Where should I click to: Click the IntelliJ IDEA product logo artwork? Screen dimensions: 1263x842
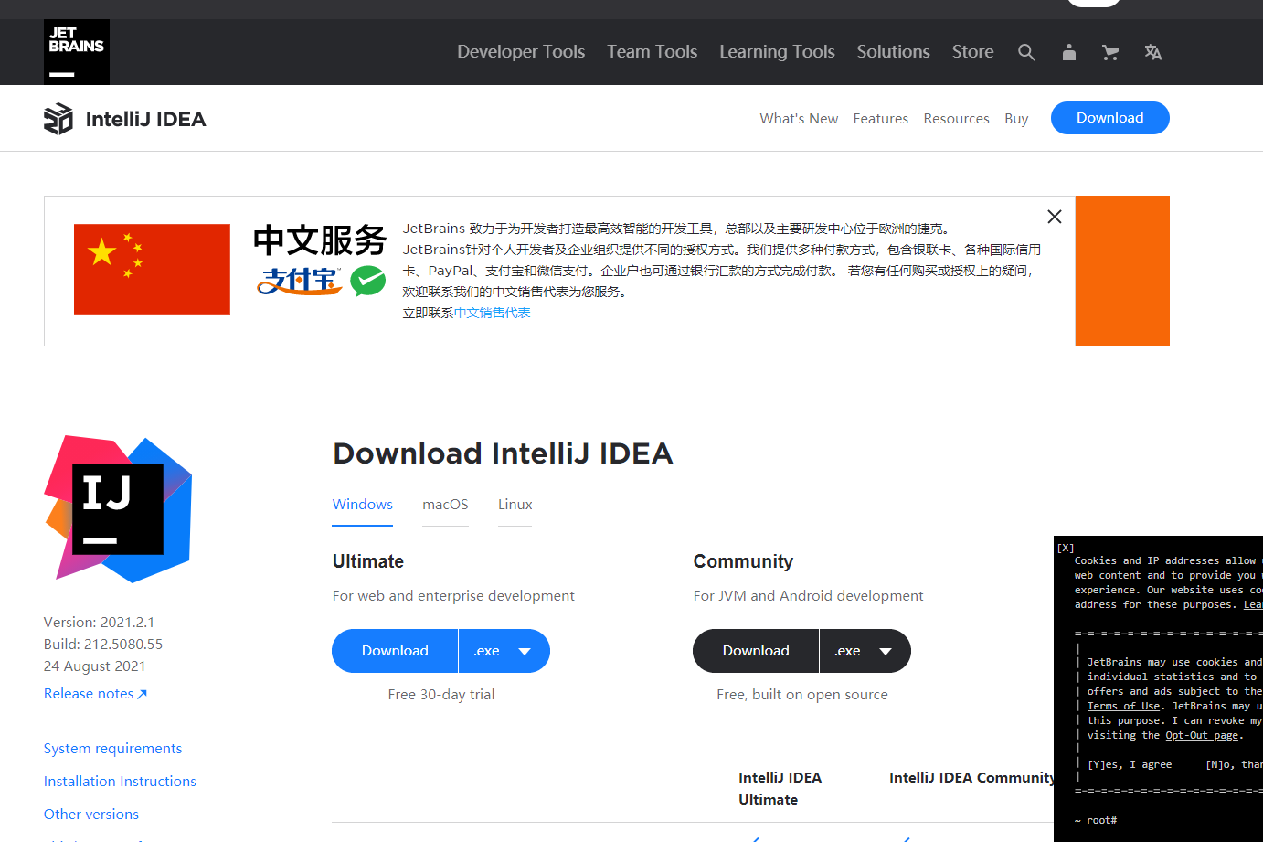tap(117, 508)
